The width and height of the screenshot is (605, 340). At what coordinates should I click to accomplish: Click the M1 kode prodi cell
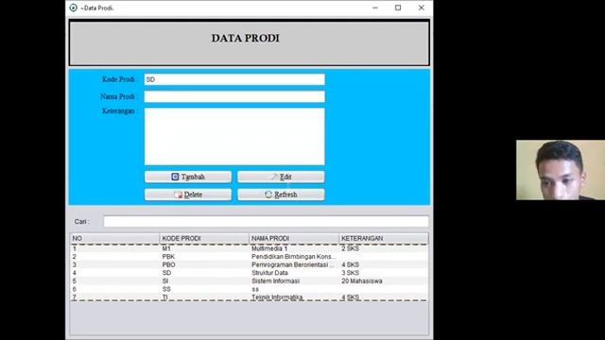pos(204,248)
